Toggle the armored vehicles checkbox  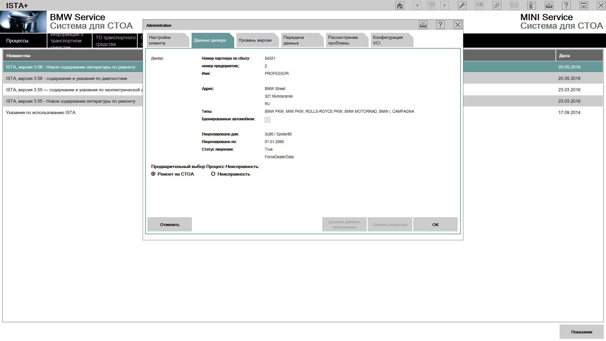pos(267,120)
